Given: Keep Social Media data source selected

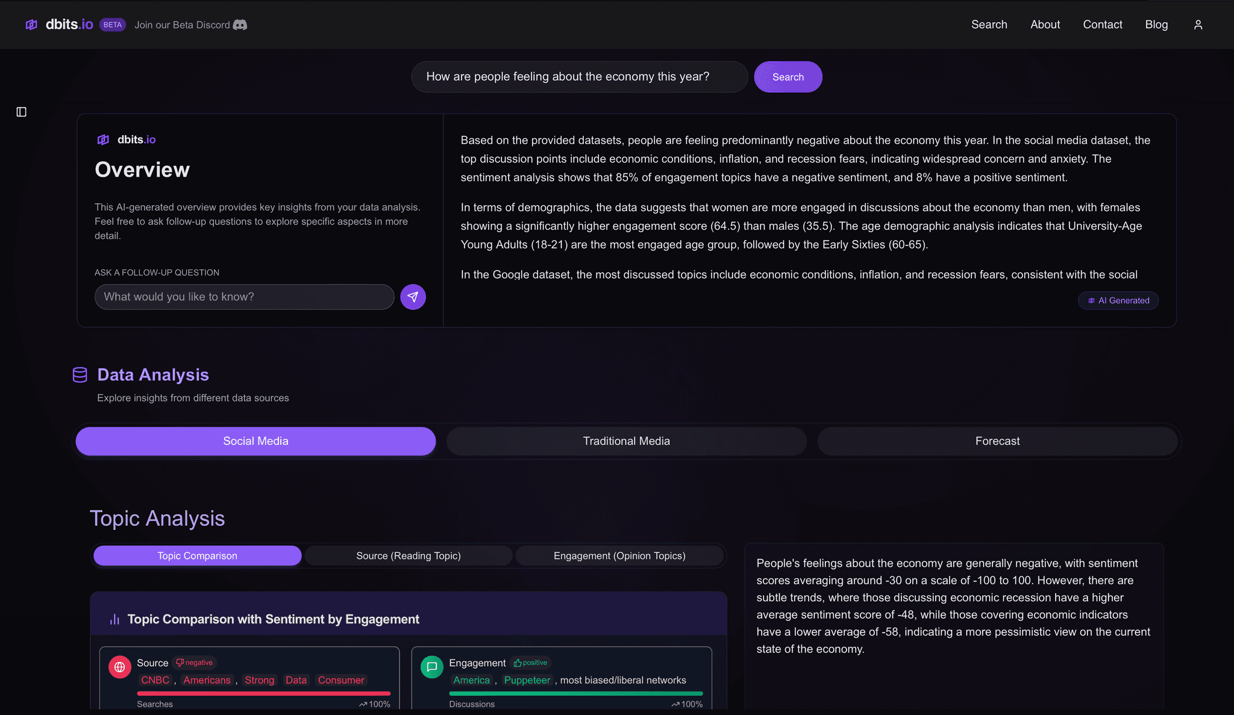Looking at the screenshot, I should (x=255, y=441).
